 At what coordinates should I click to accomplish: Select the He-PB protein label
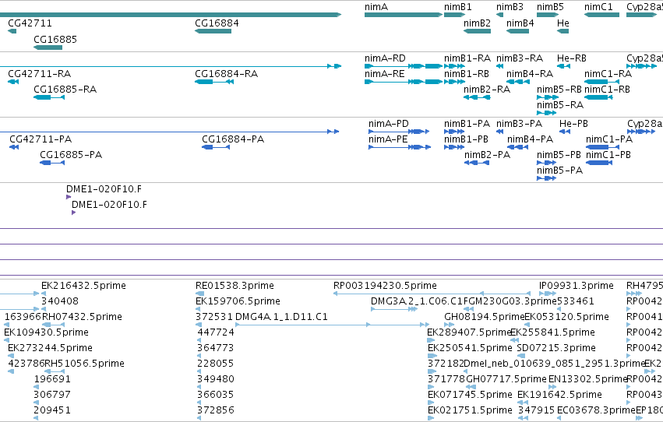573,124
